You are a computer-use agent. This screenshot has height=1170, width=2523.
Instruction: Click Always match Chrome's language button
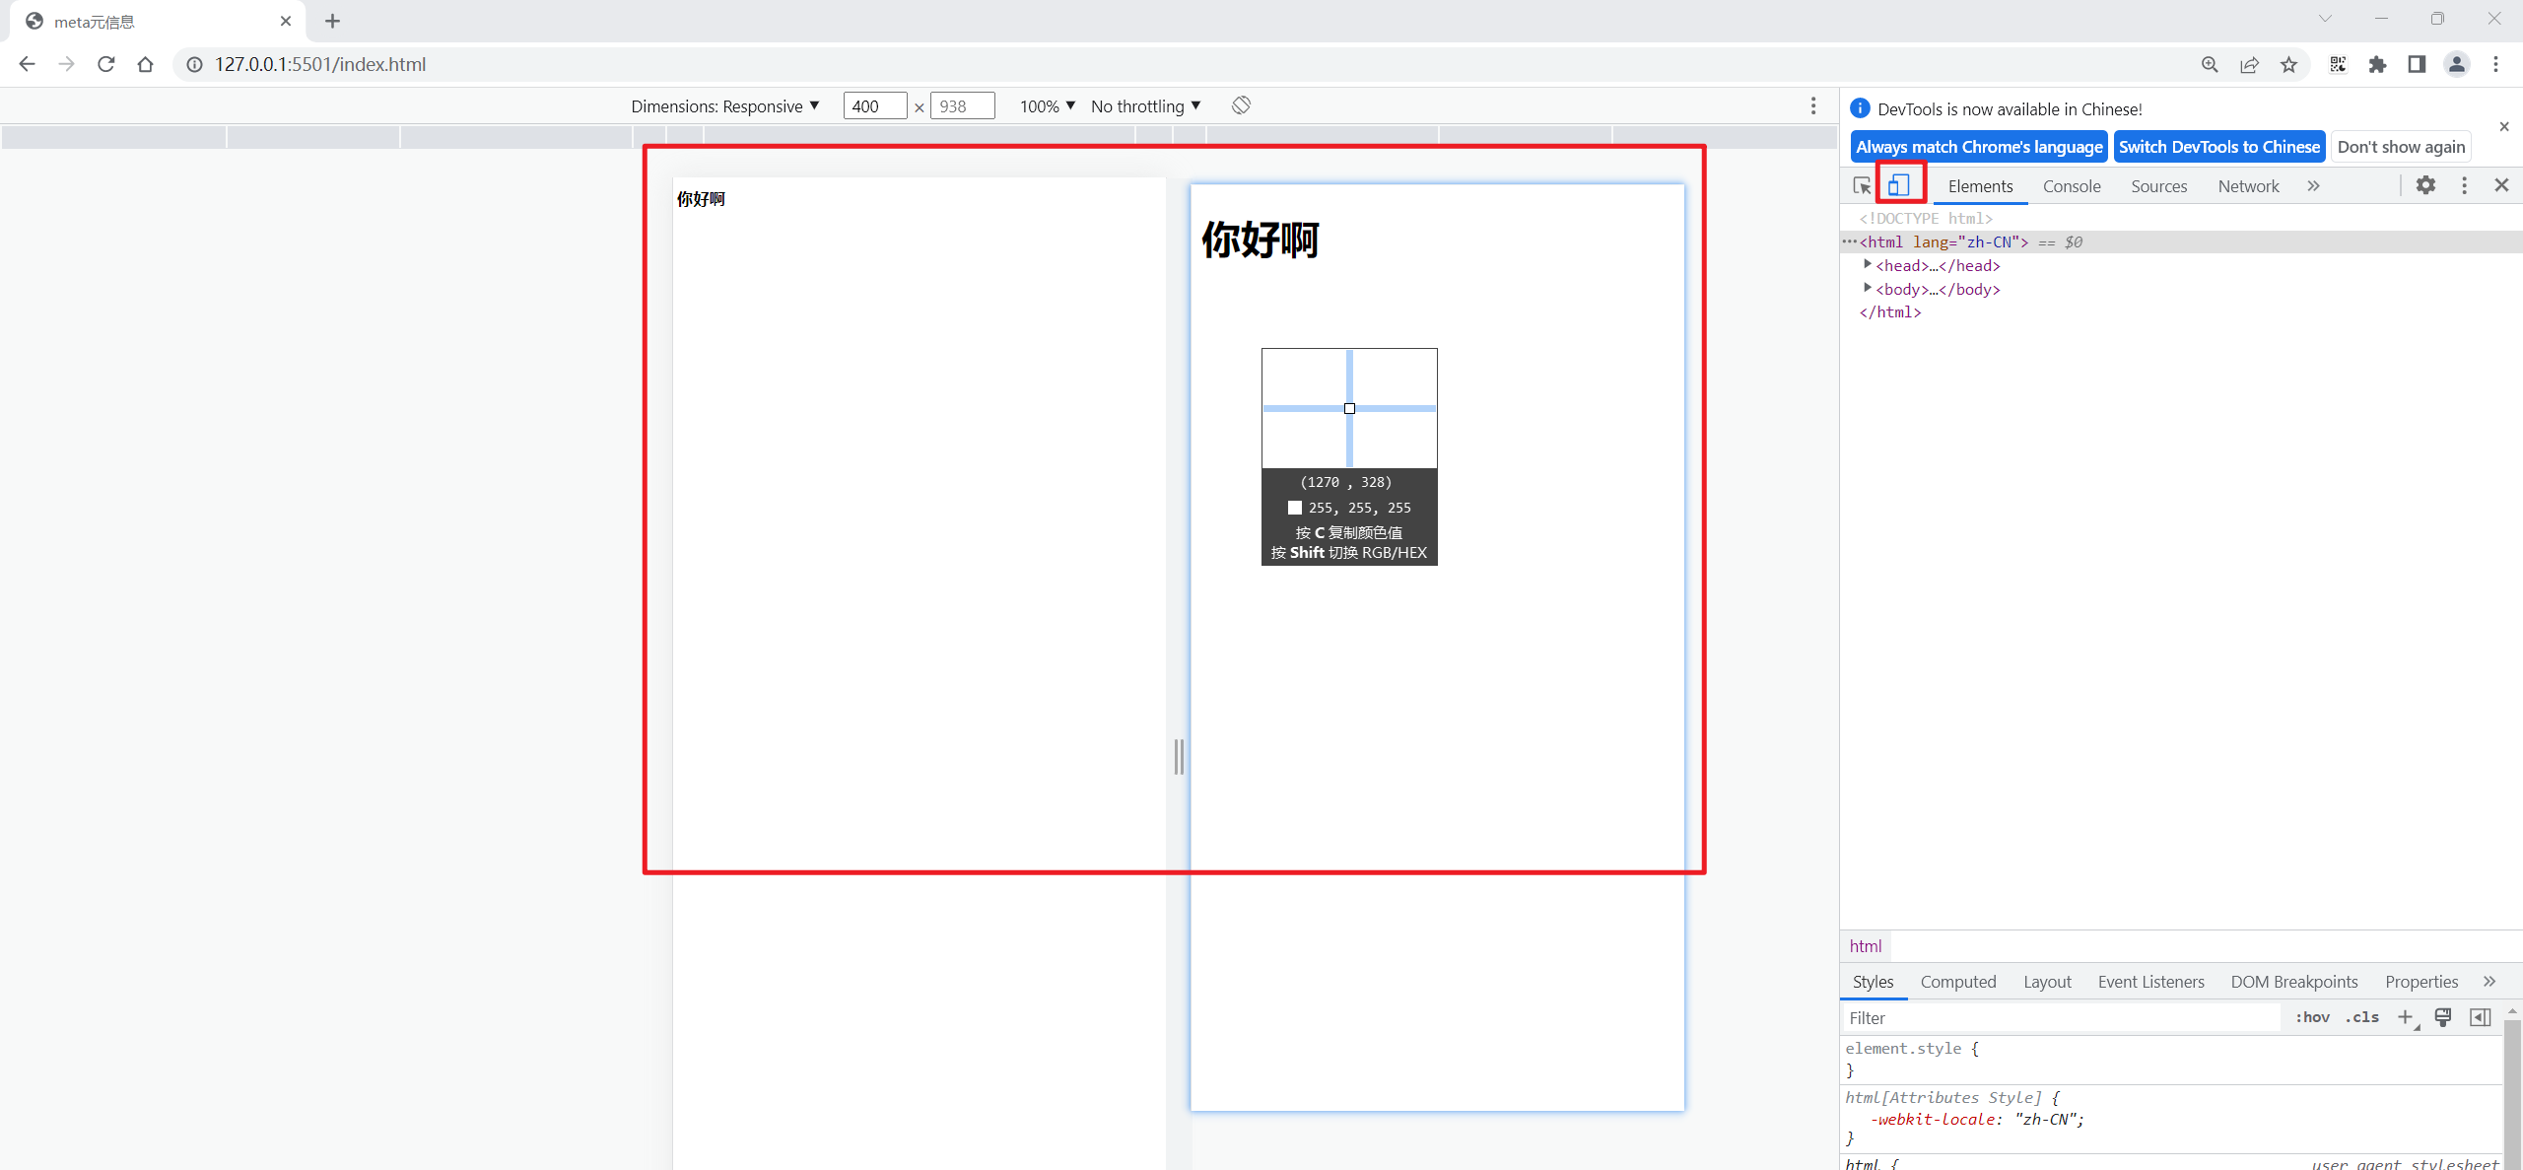pyautogui.click(x=1978, y=147)
